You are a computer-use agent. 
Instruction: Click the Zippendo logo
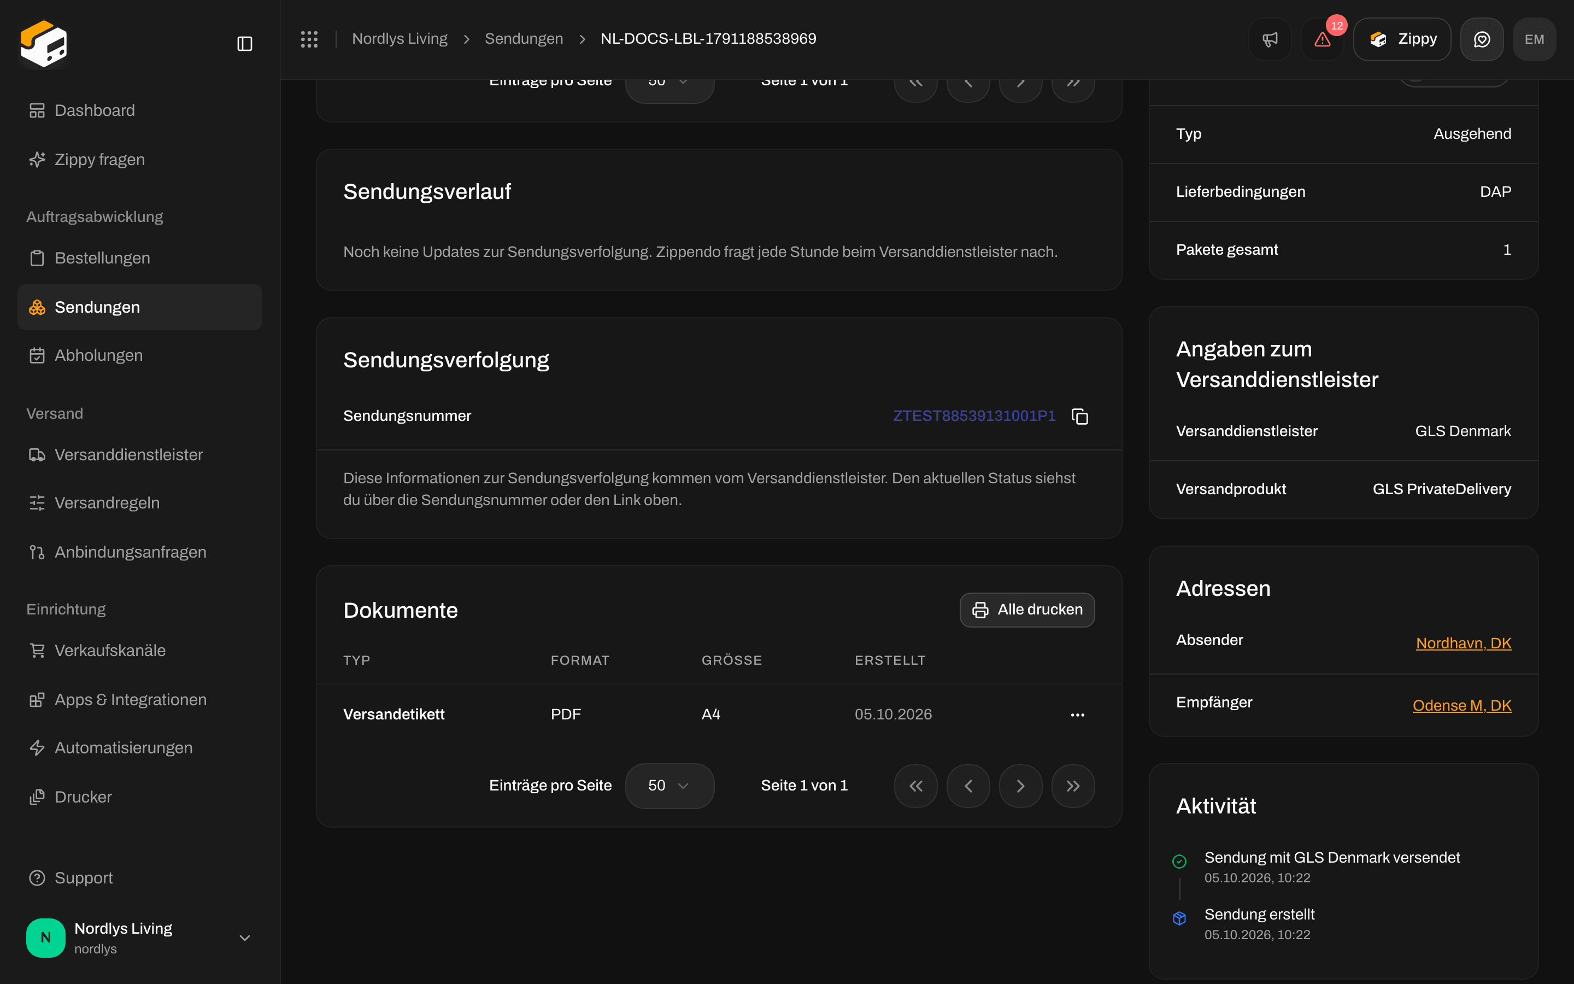pos(44,44)
